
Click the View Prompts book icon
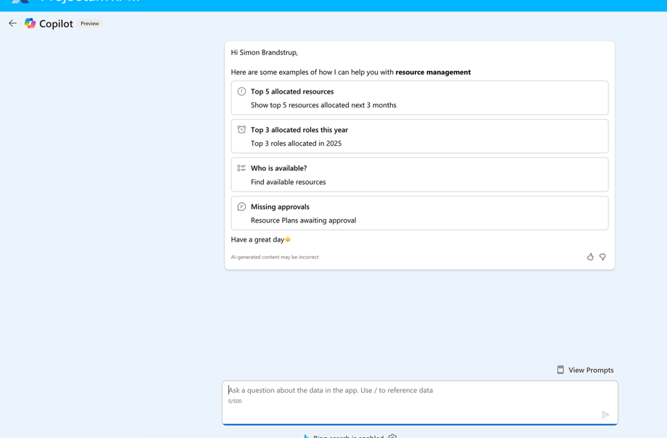(560, 370)
